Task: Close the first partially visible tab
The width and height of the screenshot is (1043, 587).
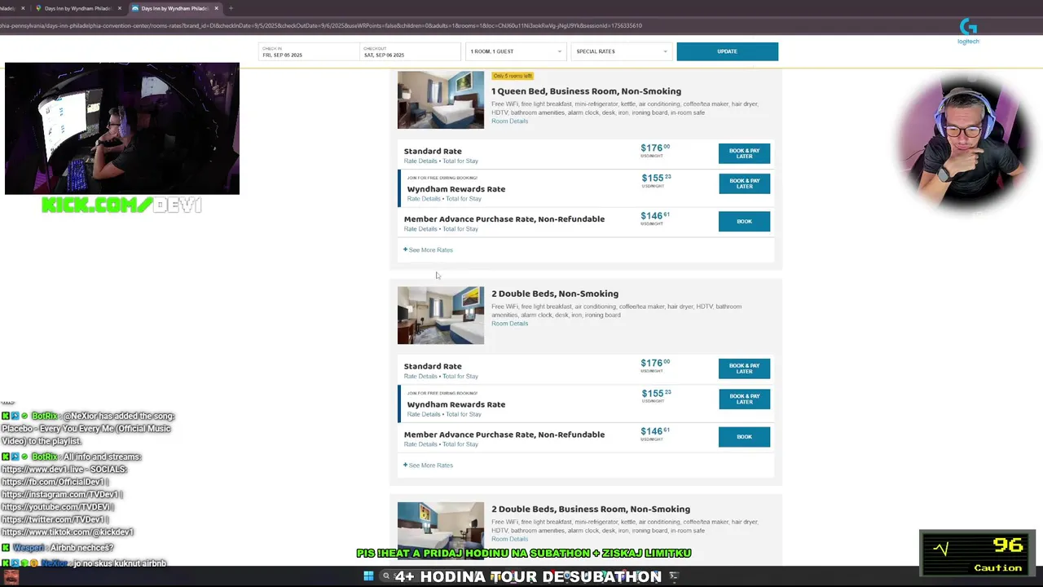Action: tap(23, 8)
